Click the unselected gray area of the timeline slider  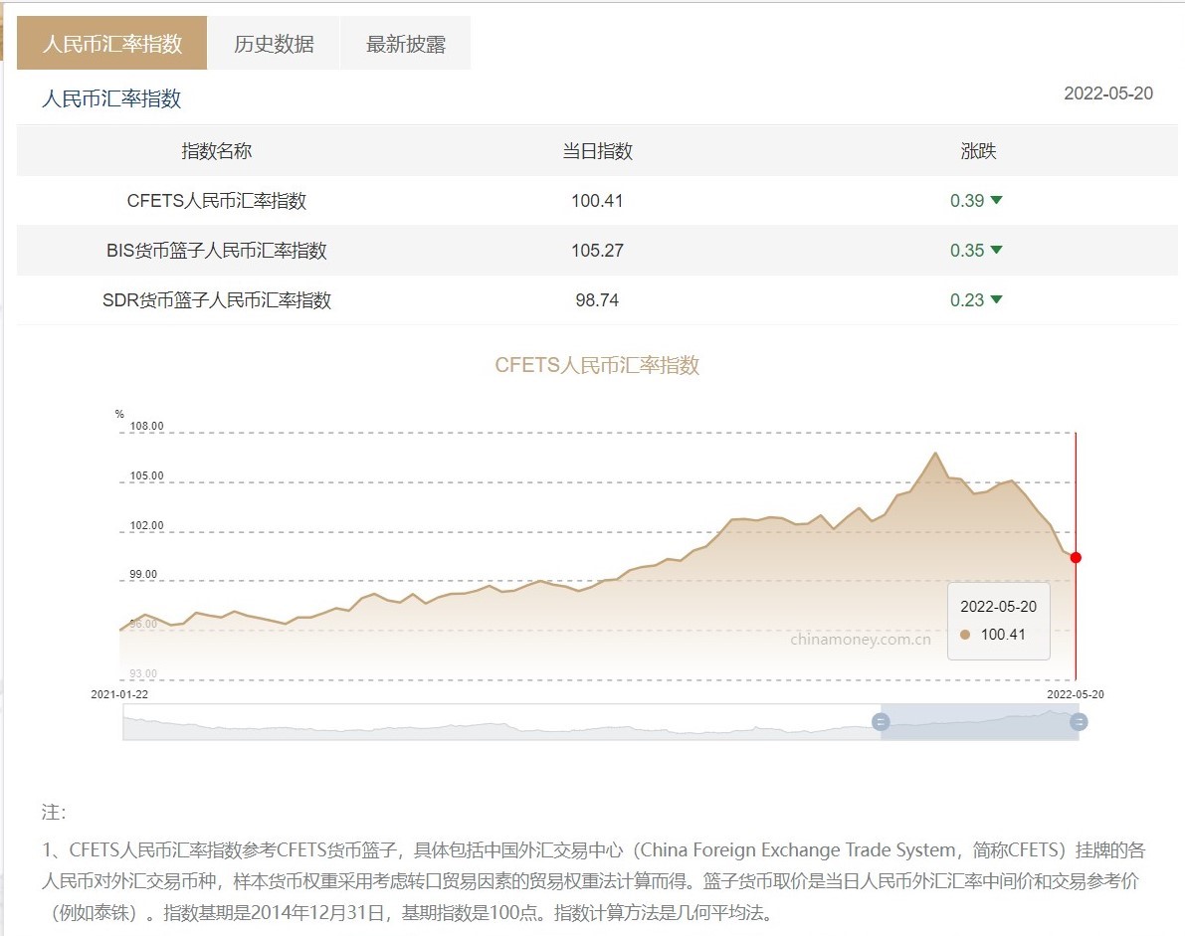click(x=497, y=722)
